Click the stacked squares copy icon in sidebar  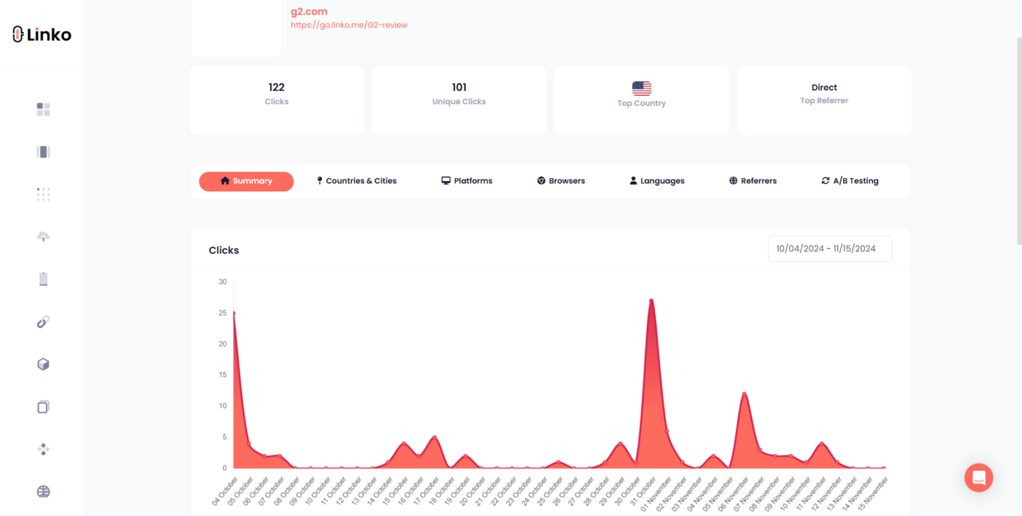pos(43,407)
